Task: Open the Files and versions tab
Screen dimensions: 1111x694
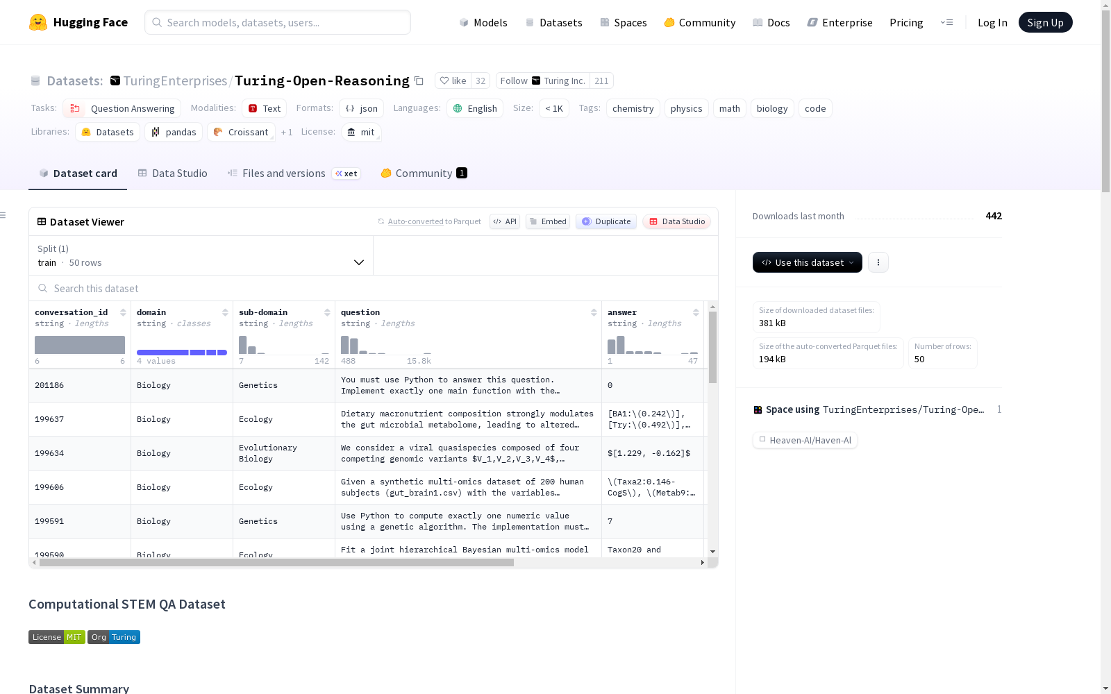Action: point(294,173)
